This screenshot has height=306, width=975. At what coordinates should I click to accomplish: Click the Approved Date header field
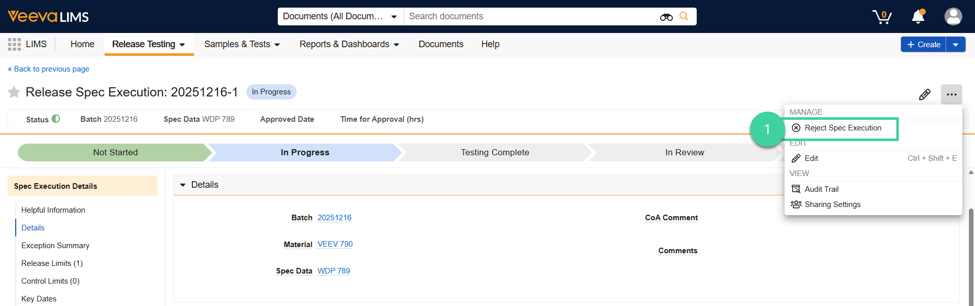[287, 119]
